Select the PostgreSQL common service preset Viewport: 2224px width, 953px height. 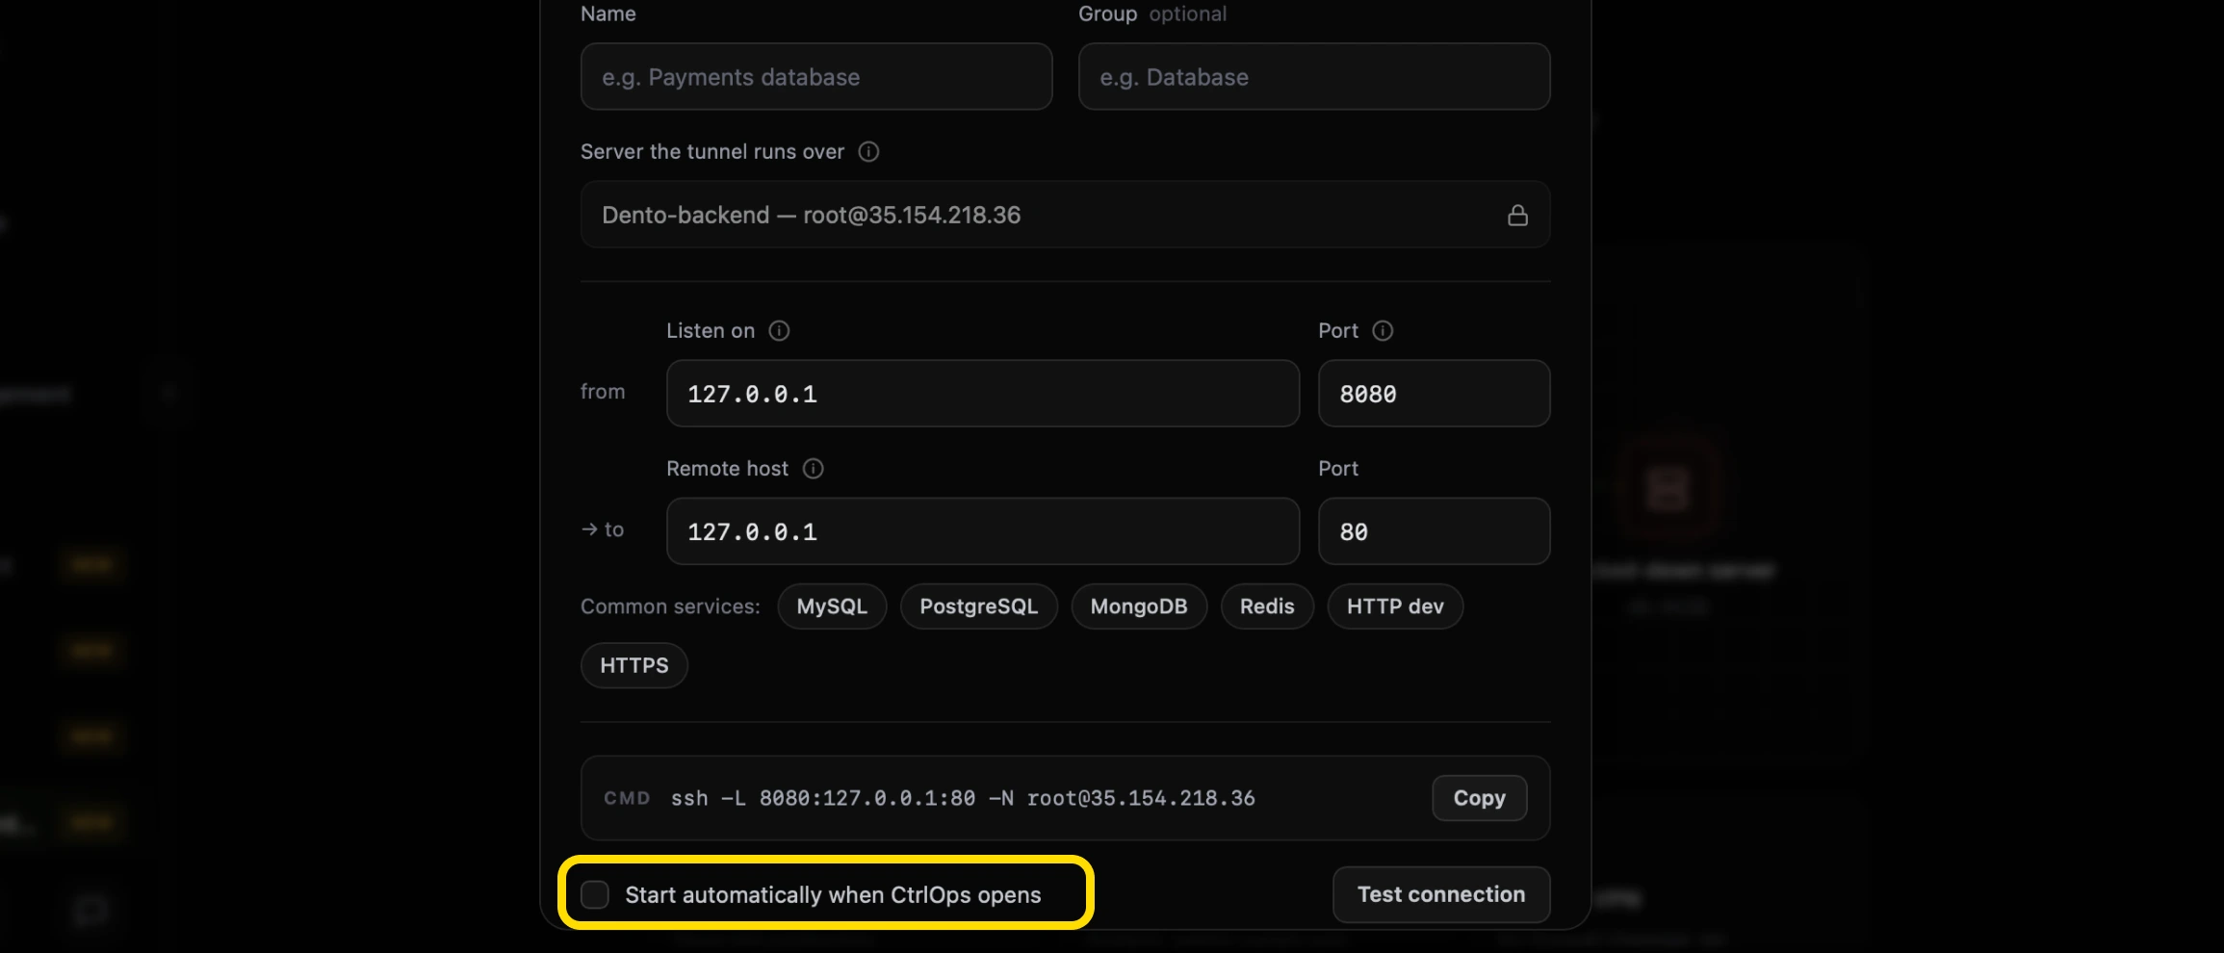[978, 606]
